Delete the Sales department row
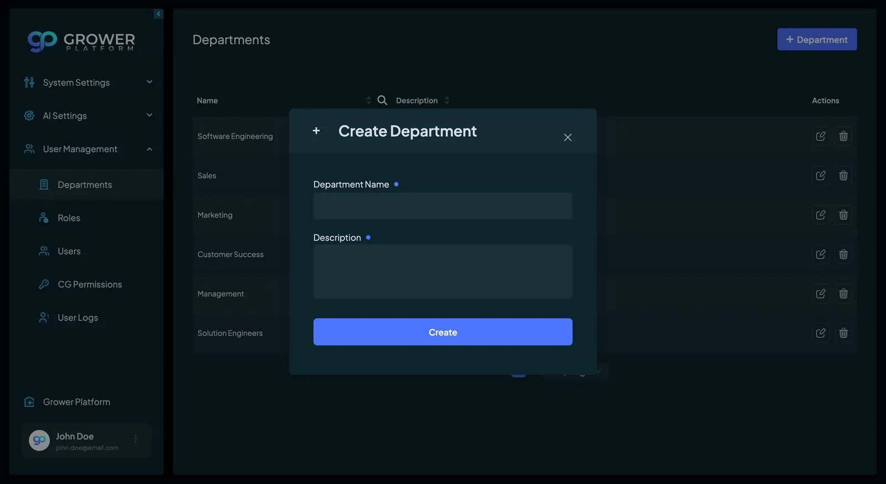The image size is (886, 484). pos(843,176)
